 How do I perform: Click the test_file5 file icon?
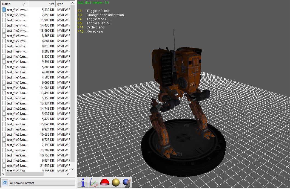[x=4, y=30]
